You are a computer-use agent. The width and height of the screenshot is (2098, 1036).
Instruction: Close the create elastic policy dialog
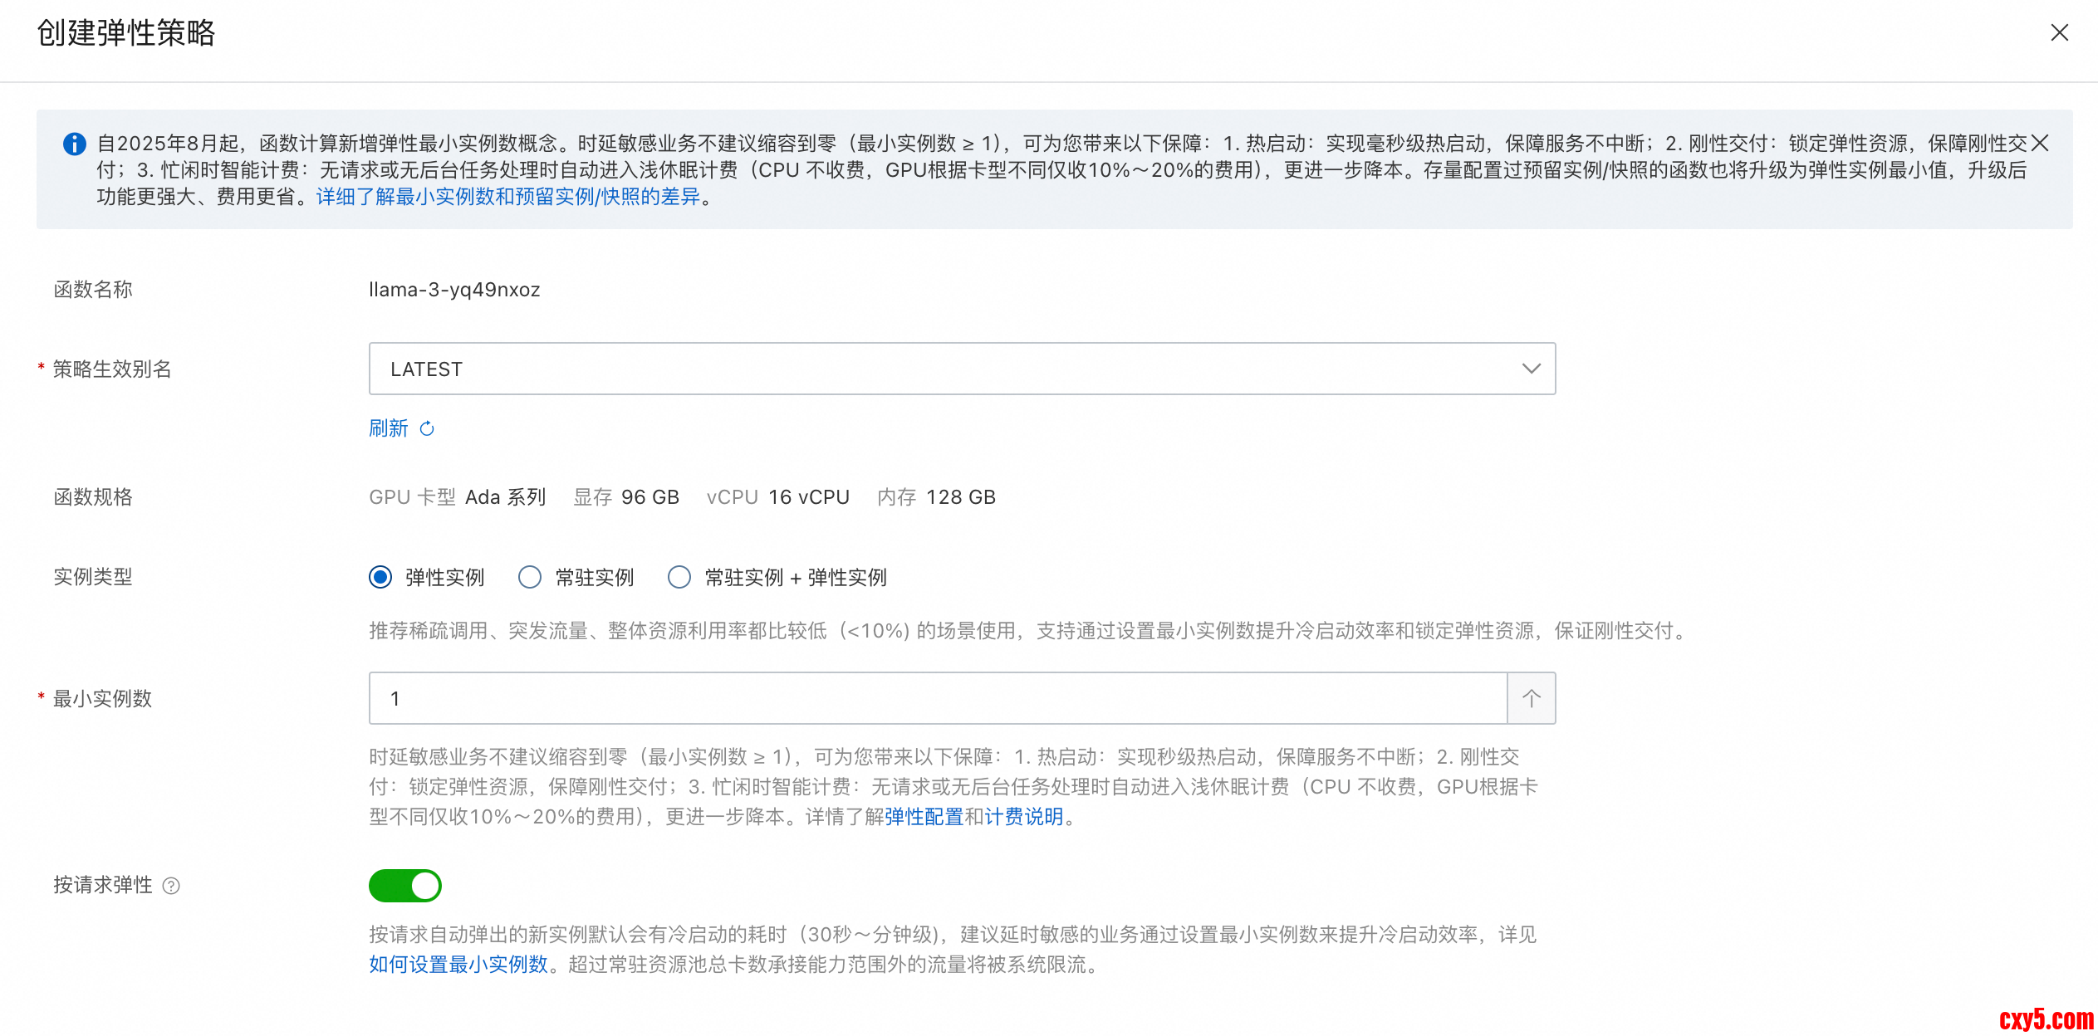[2059, 32]
